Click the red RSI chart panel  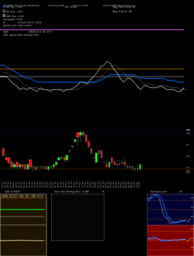(x=170, y=240)
